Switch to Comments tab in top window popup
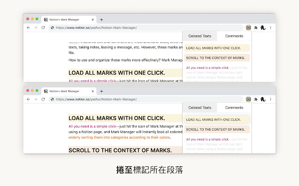Screen dimensions: 299x186 click(234, 36)
